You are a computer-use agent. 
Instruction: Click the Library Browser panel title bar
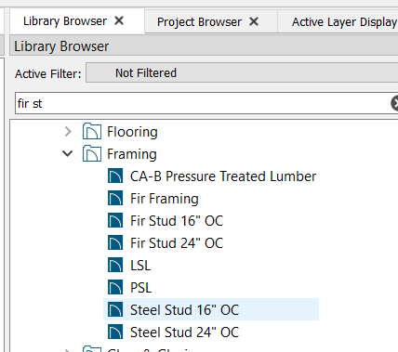[x=204, y=46]
